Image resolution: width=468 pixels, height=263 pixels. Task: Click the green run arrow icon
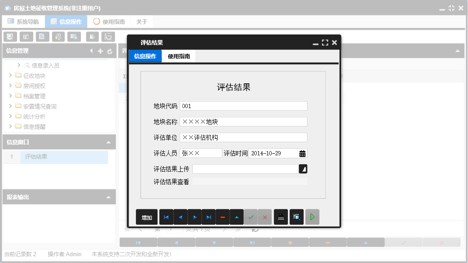(312, 217)
